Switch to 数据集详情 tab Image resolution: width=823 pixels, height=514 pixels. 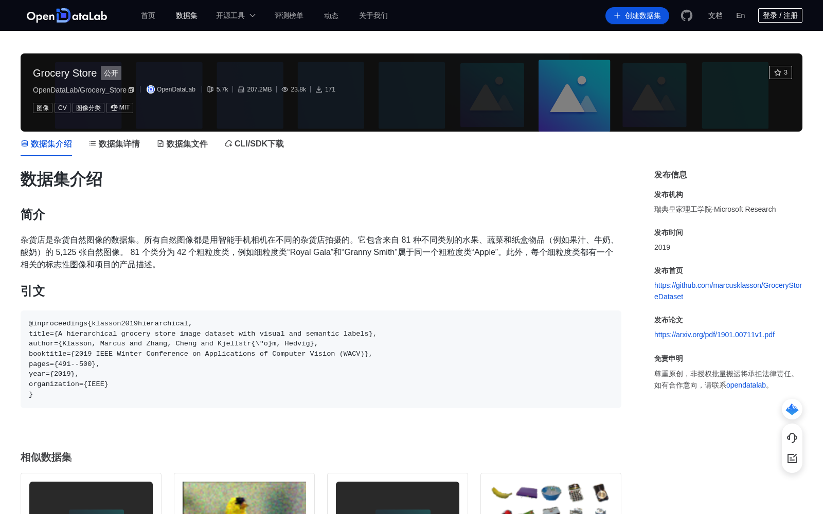click(x=114, y=144)
